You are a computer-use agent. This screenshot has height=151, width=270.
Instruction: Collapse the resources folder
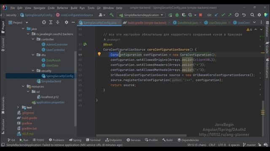(x=23, y=86)
